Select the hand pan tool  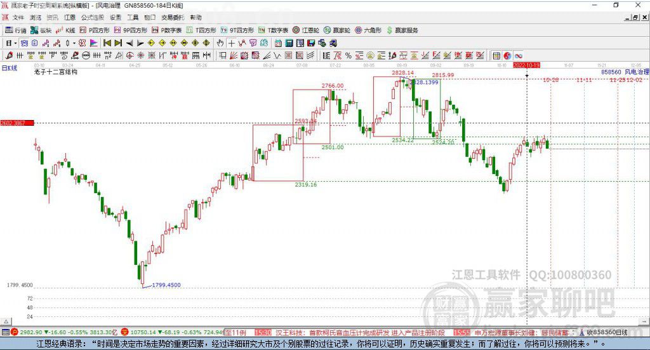pyautogui.click(x=220, y=43)
